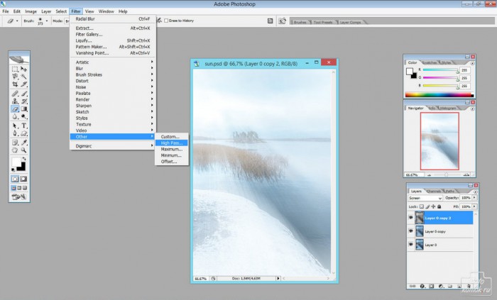Image resolution: width=497 pixels, height=300 pixels.
Task: Select the Rectangular Marquee tool
Action: 15,69
